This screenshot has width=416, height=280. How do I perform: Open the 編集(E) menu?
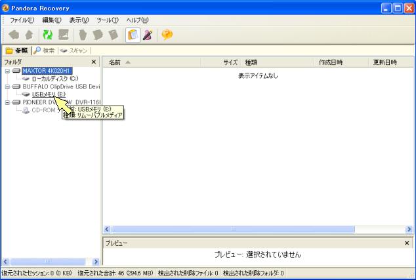point(52,20)
